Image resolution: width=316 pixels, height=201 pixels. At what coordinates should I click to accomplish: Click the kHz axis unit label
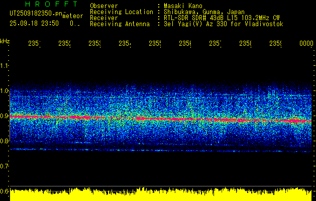click(5, 41)
